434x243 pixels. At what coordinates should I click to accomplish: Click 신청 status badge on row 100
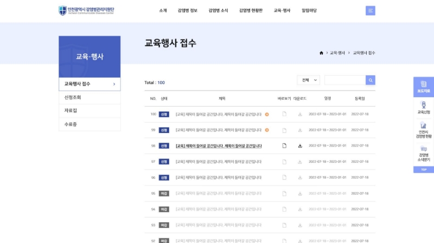pos(164,114)
